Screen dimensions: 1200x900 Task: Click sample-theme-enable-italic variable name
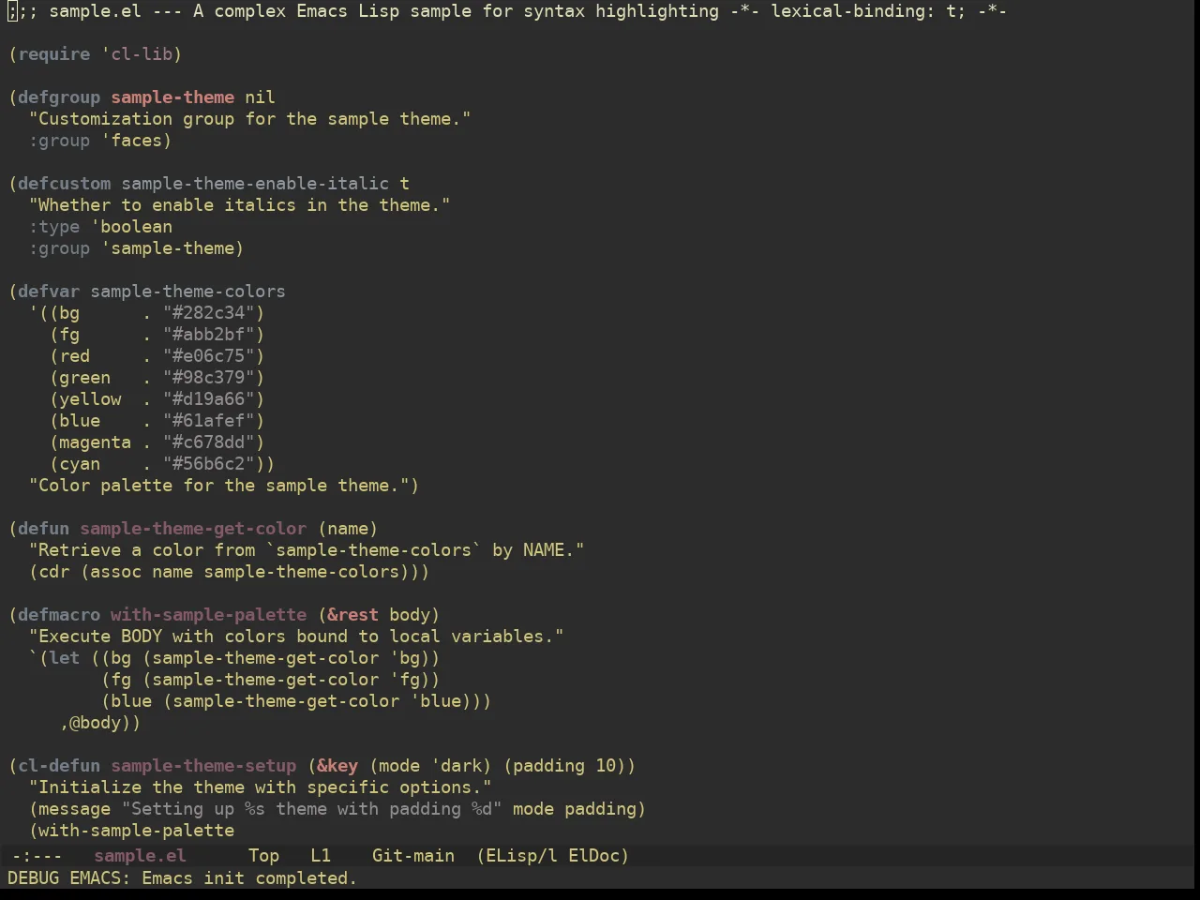coord(255,184)
